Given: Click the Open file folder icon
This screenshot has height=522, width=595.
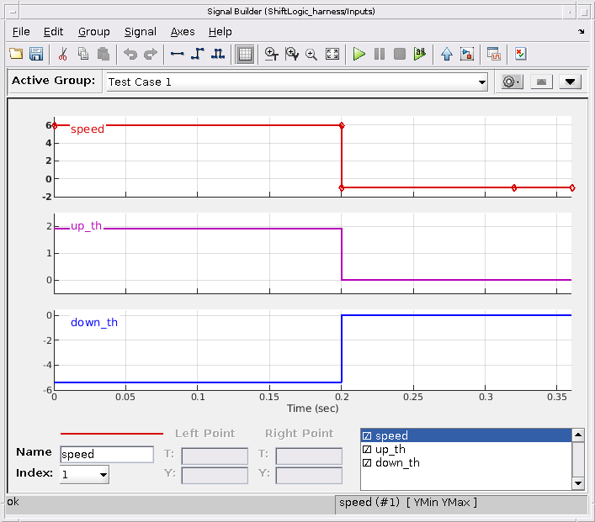Looking at the screenshot, I should point(16,54).
